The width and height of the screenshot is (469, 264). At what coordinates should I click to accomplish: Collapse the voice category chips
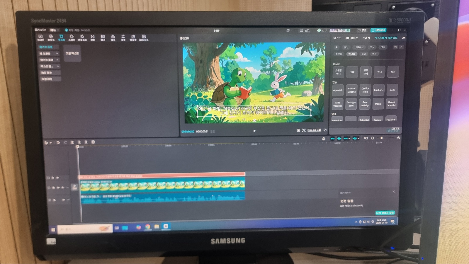click(x=401, y=47)
